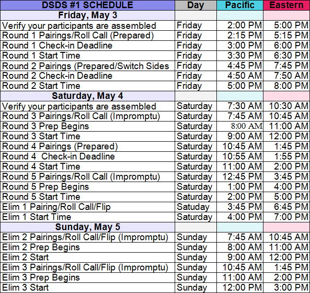Click the Friday, May 3 section heading
Screen dimensions: 310x293
pyautogui.click(x=87, y=15)
